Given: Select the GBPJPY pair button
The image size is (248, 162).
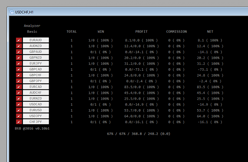Looking at the screenshot, I should pyautogui.click(x=36, y=81).
